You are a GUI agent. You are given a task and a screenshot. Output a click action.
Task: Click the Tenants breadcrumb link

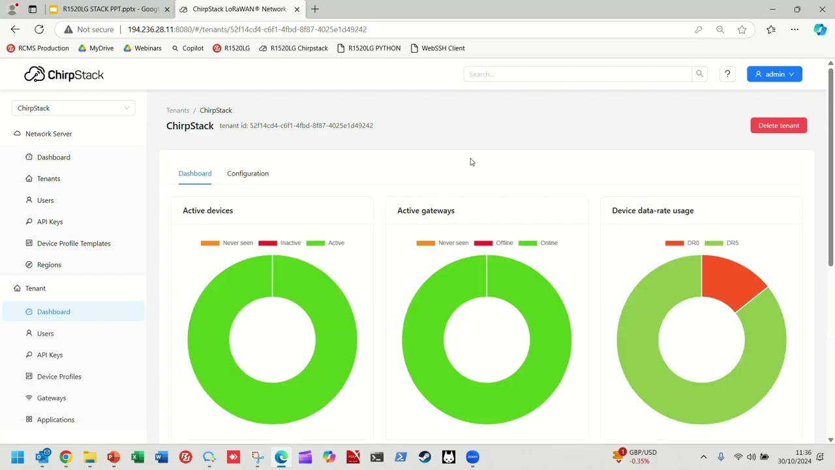pyautogui.click(x=177, y=110)
